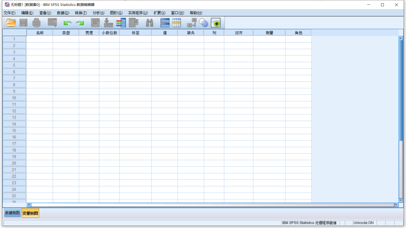Viewport: 406px width, 228px height.
Task: Undo the last action
Action: point(67,23)
